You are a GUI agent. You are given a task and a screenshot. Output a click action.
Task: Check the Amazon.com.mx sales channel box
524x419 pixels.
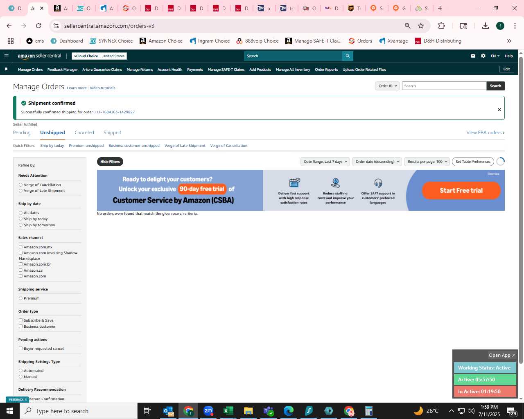pos(20,247)
